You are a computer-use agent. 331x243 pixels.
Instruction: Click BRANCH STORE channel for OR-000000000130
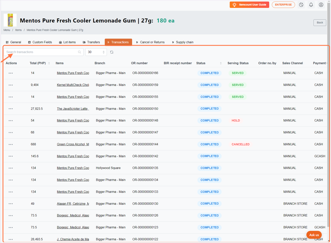click(295, 204)
